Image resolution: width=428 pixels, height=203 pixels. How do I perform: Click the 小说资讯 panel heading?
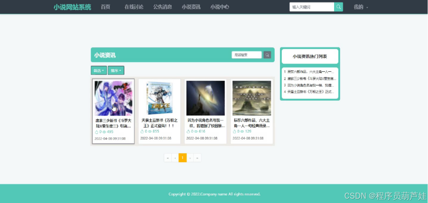tap(105, 55)
